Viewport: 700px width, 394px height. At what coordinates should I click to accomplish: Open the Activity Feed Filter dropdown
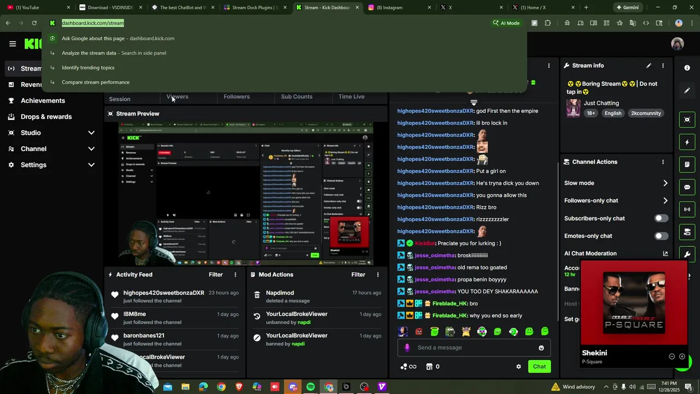(215, 275)
